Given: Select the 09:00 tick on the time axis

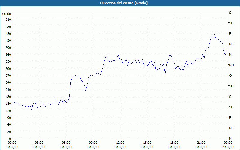Looking at the screenshot, I should pos(93,143).
